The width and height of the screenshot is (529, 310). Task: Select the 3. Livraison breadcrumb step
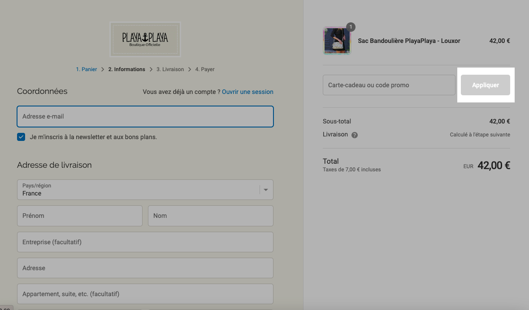tap(170, 69)
